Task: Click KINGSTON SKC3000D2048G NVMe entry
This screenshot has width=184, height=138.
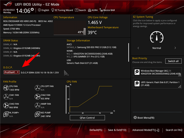Action: (x=89, y=54)
